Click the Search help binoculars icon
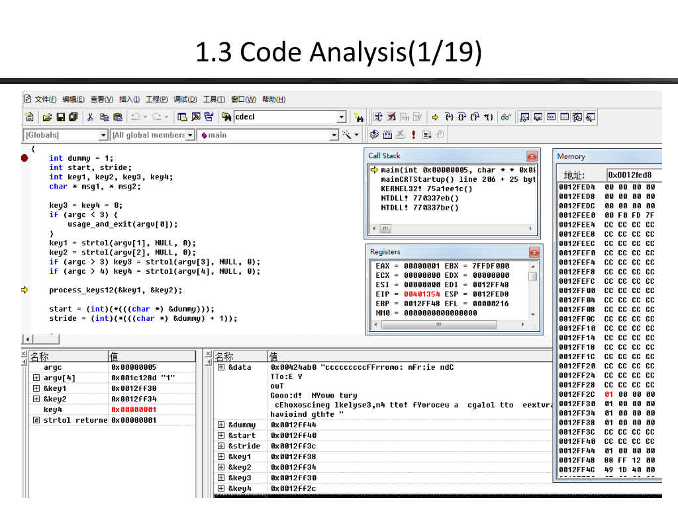This screenshot has width=678, height=508. pos(358,117)
